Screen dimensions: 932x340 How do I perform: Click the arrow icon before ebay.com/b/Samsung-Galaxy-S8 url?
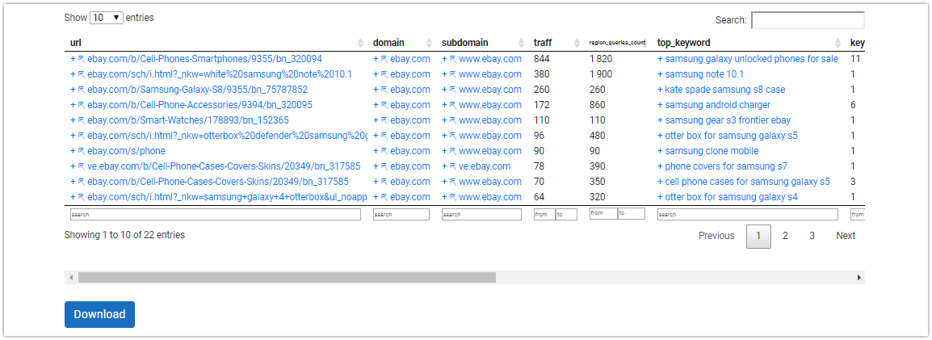[x=82, y=90]
